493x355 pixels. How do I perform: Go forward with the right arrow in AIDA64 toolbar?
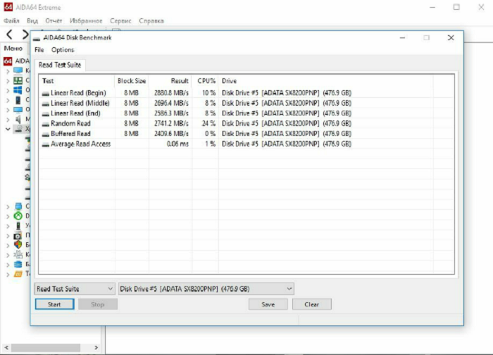pos(25,35)
